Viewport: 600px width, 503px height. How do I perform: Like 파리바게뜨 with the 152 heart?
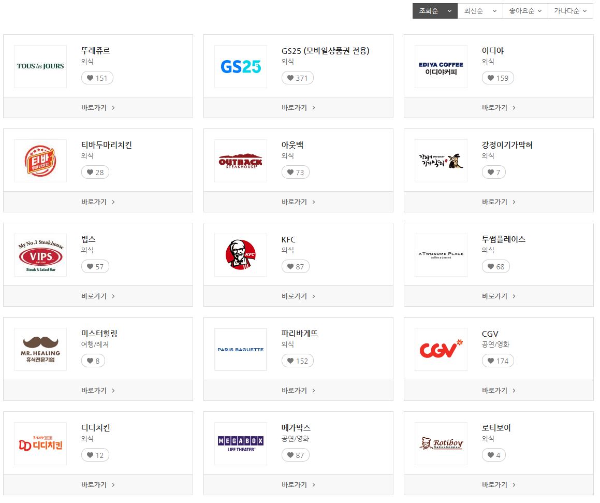pos(297,361)
